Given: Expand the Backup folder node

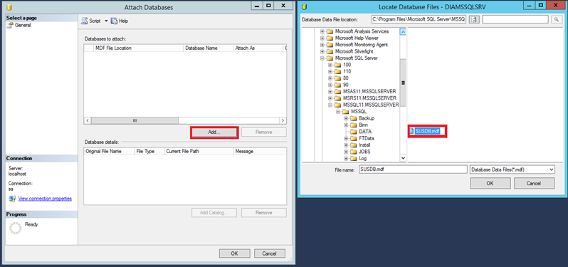Looking at the screenshot, I should click(x=346, y=118).
